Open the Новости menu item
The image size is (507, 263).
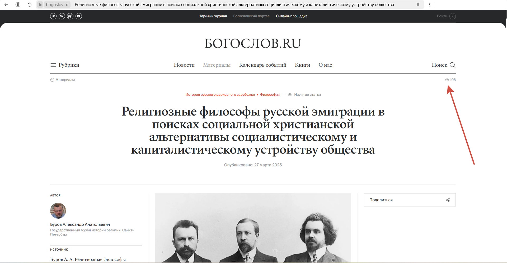(184, 65)
